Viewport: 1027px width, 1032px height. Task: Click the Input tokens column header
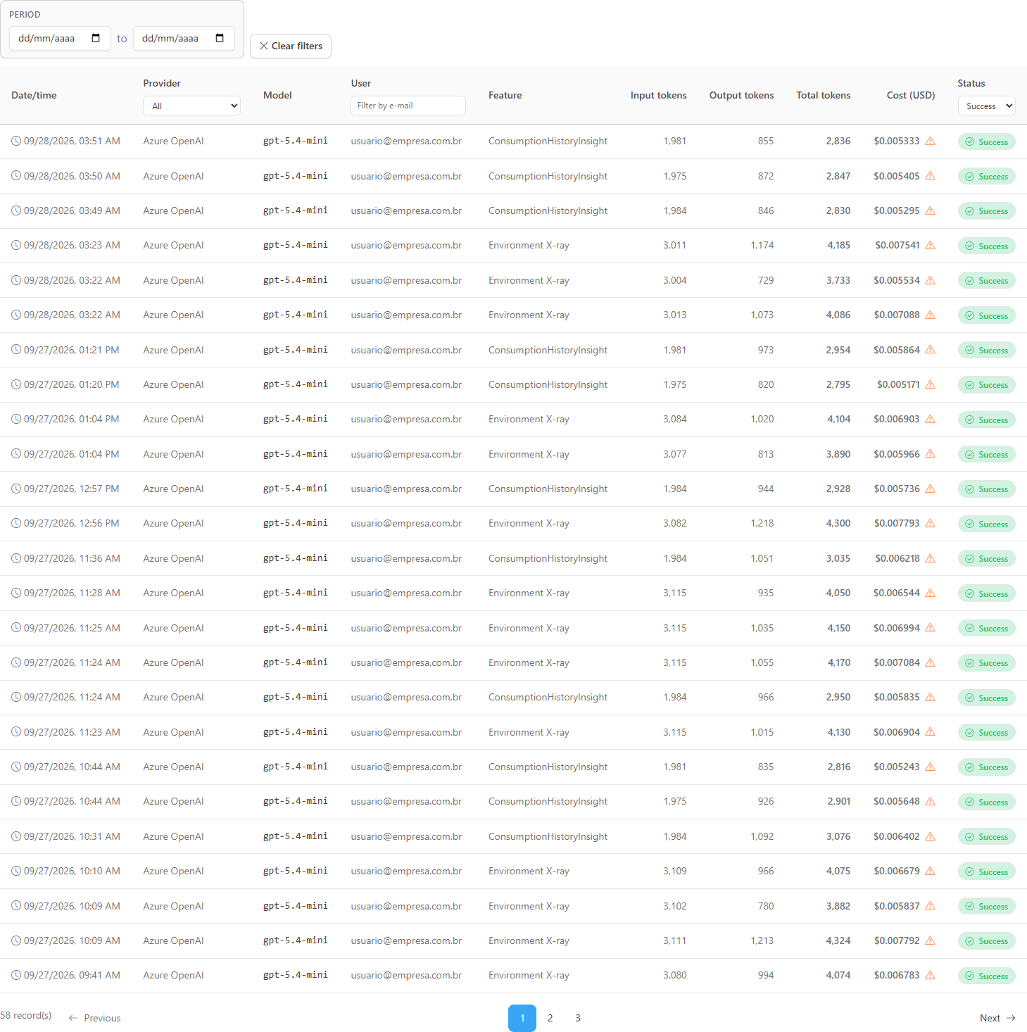658,95
